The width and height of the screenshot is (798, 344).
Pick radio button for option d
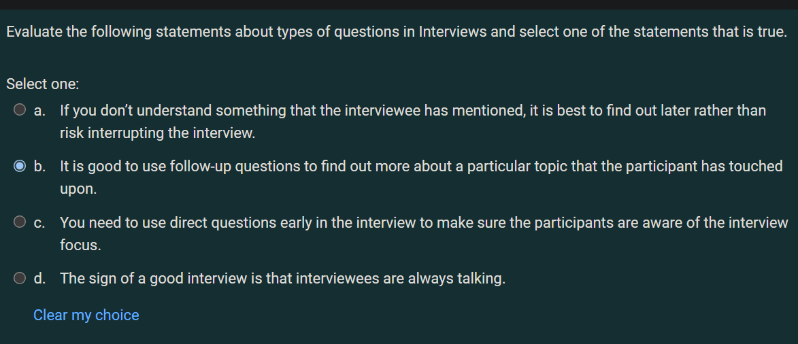tap(19, 278)
